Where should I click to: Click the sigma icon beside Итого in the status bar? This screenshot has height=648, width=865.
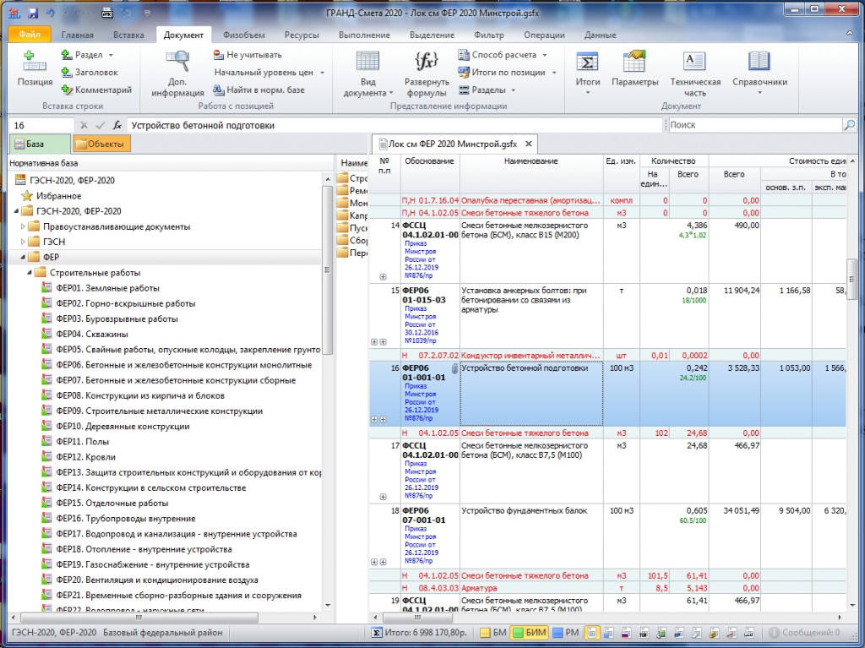pos(376,633)
